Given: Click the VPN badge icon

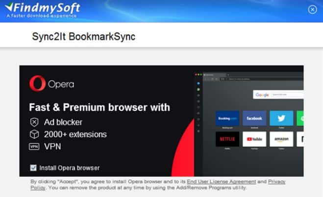Looking at the screenshot, I should pos(34,147).
